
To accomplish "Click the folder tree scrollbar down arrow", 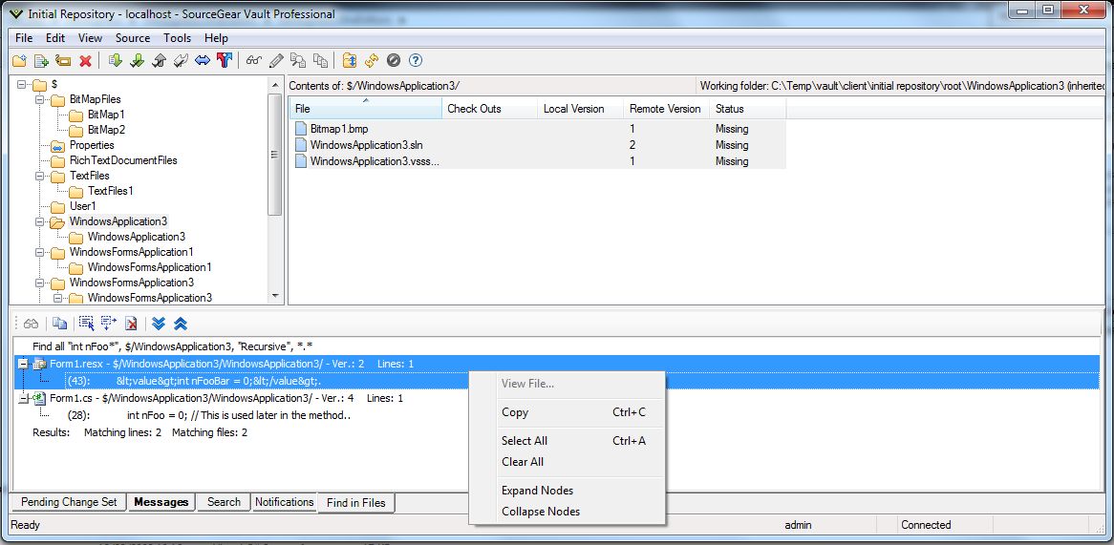I will click(275, 297).
